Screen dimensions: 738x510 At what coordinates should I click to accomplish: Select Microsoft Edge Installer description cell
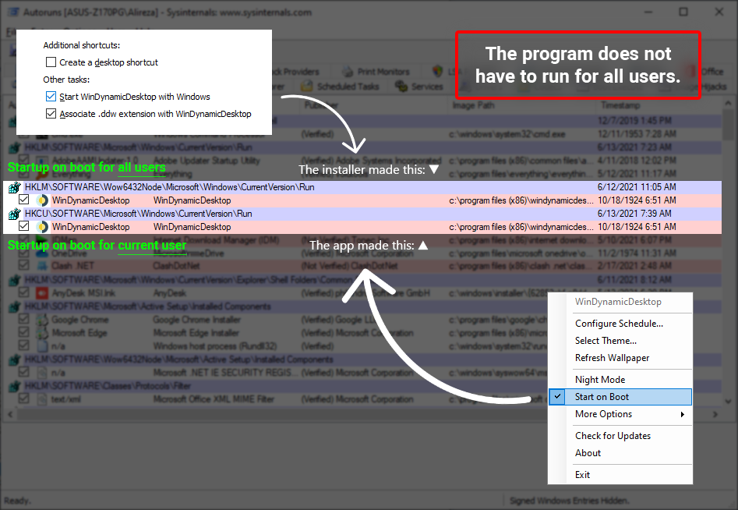[196, 333]
